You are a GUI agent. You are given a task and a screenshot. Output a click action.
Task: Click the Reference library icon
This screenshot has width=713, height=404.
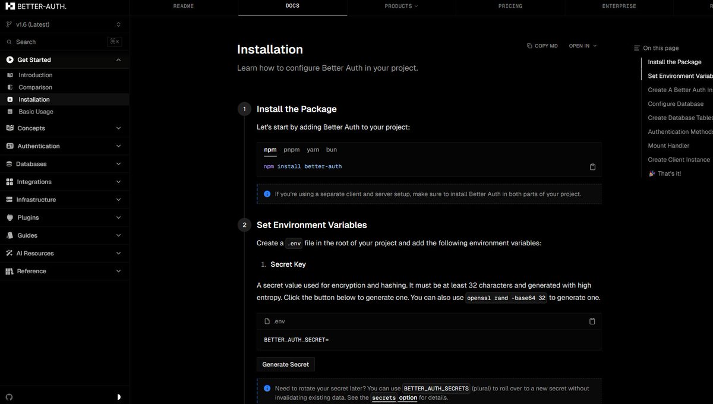click(x=10, y=271)
